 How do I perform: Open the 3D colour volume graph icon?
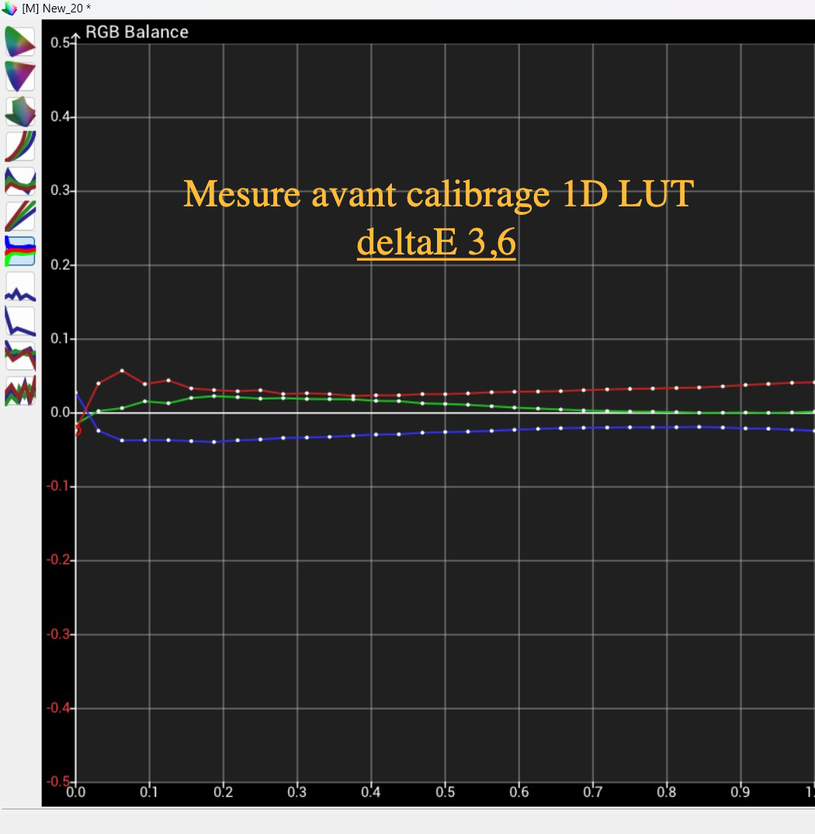click(20, 111)
